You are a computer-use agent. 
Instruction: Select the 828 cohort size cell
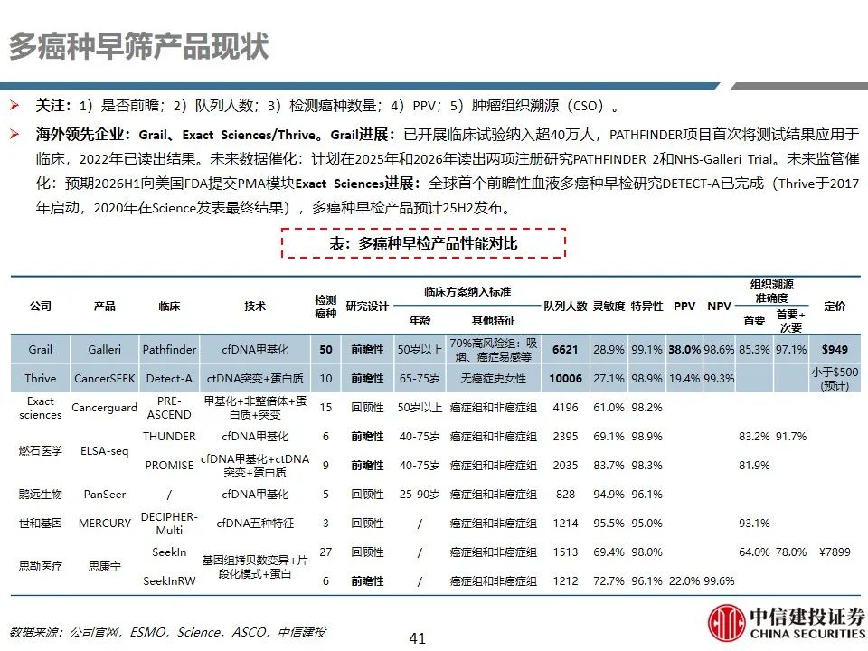pyautogui.click(x=565, y=495)
